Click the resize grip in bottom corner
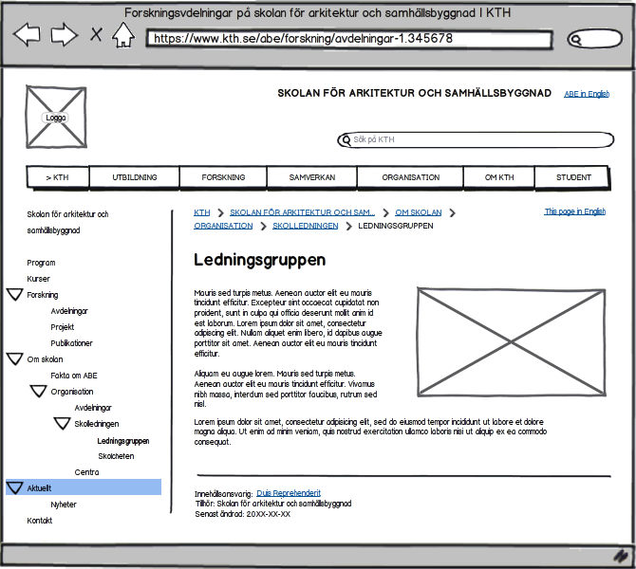The height and width of the screenshot is (569, 636). [621, 555]
